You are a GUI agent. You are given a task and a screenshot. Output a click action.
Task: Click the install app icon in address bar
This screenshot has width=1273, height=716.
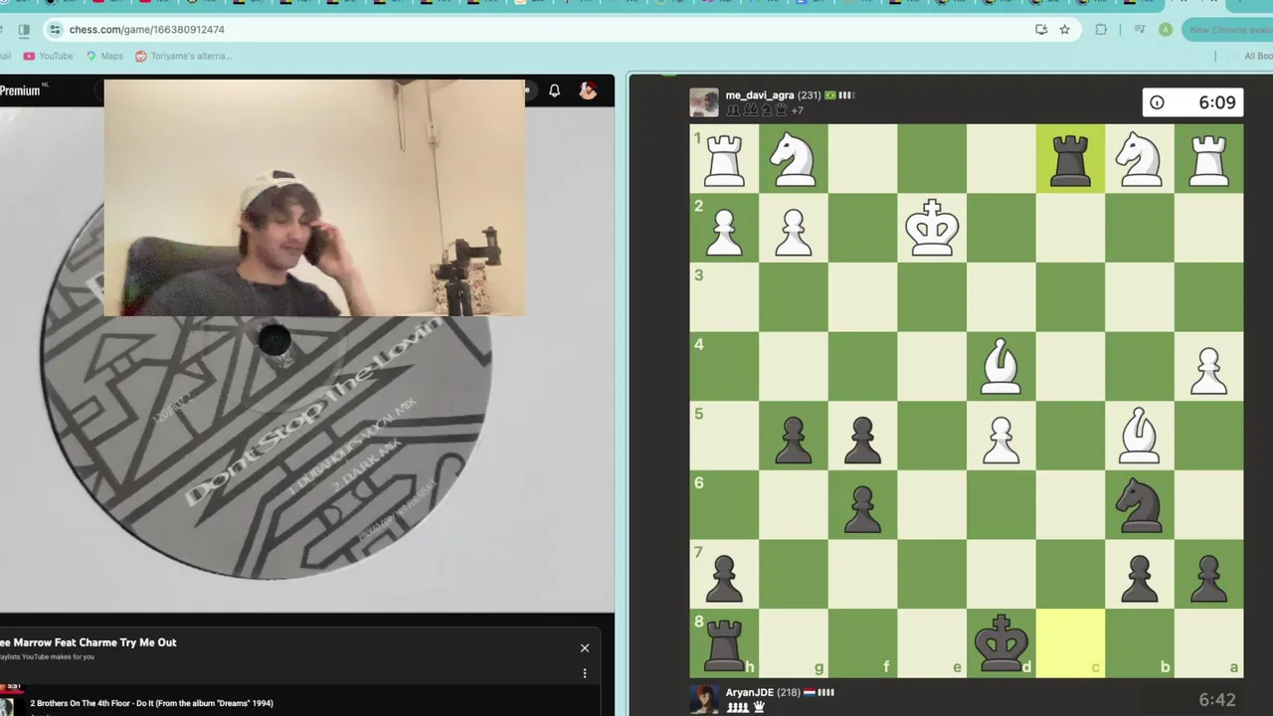coord(1041,30)
